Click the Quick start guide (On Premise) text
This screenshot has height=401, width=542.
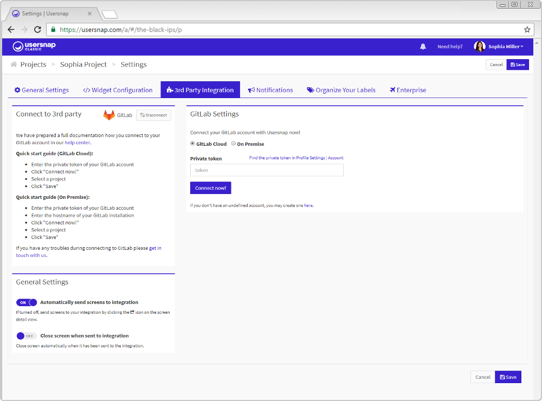click(53, 197)
